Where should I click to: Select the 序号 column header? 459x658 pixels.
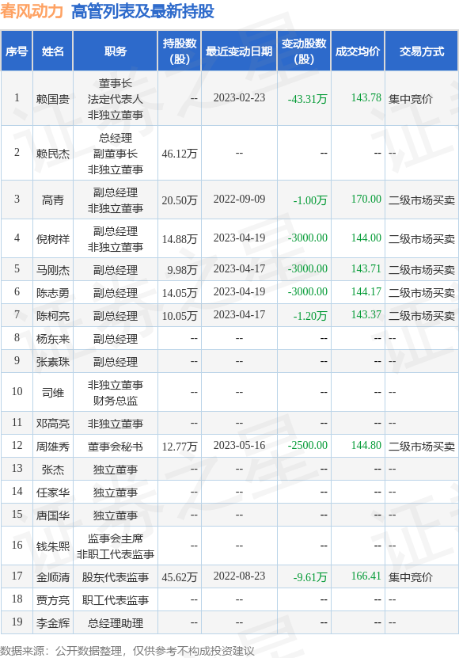click(x=17, y=51)
